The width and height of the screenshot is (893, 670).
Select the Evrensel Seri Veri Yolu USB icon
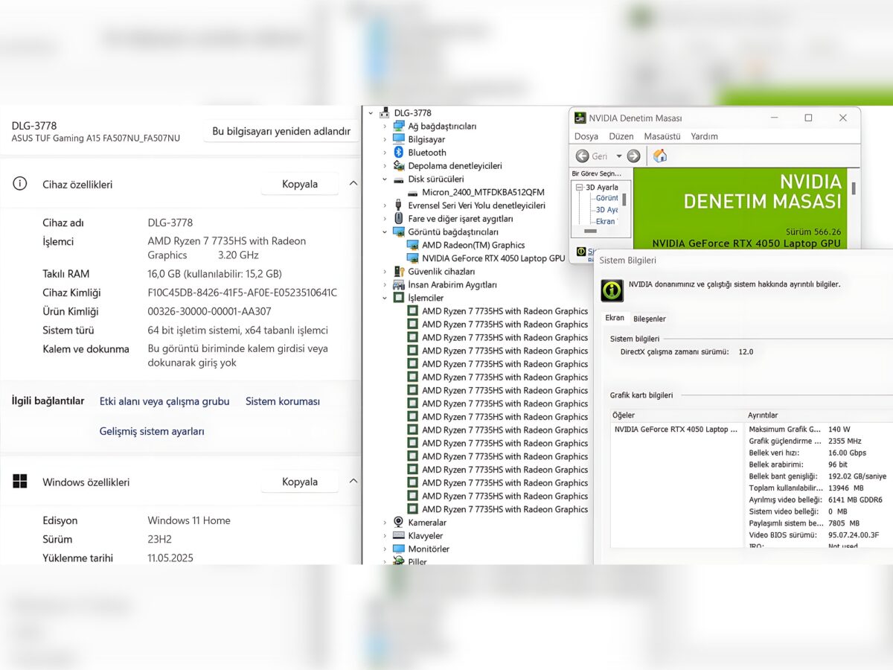399,205
